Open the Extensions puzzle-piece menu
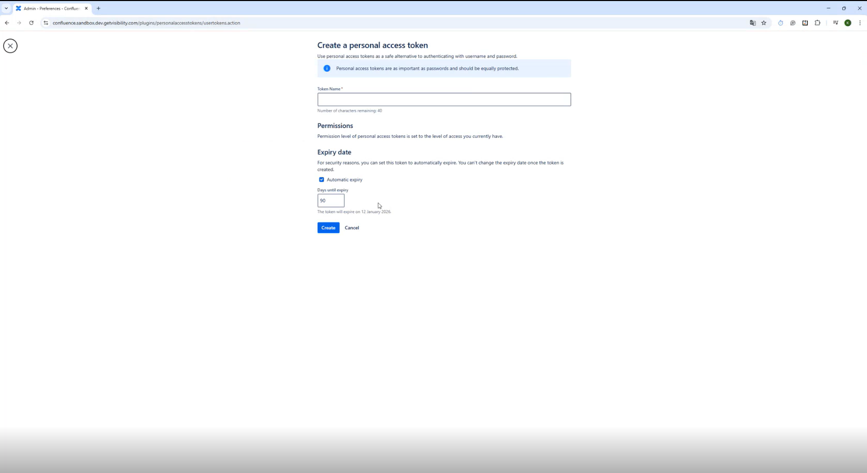The width and height of the screenshot is (867, 473). pos(818,23)
